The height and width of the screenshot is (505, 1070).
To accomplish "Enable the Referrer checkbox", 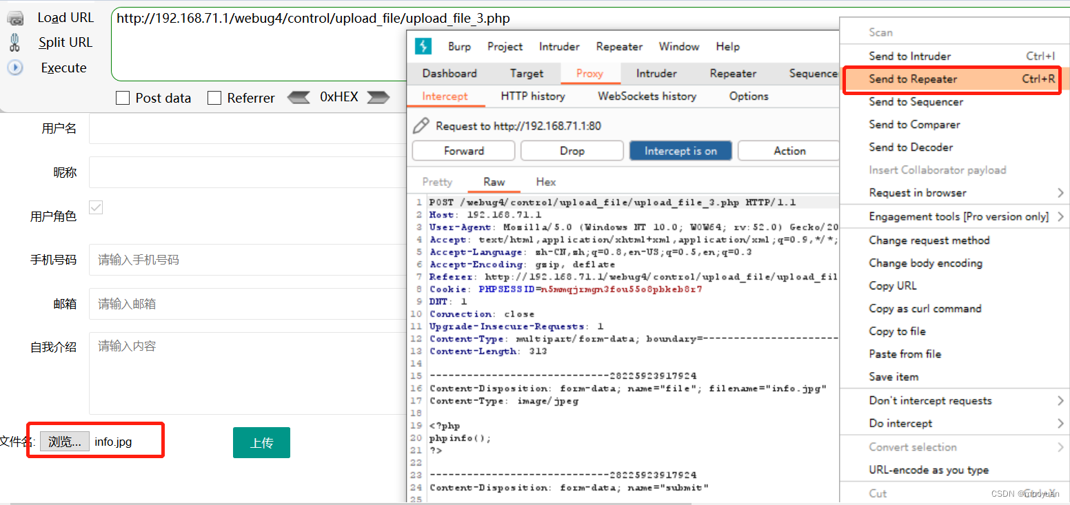I will [214, 98].
